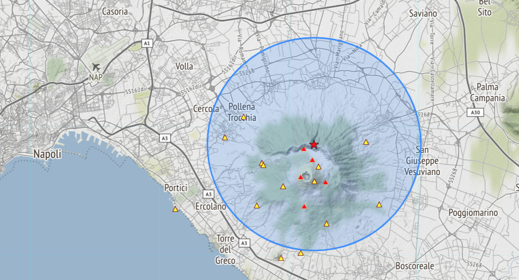Click the Volla town label
Screen dimensions: 519x280
click(x=184, y=66)
